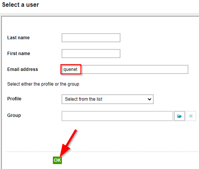Confirm the user search with green OK
This screenshot has height=169, width=199.
pyautogui.click(x=57, y=160)
